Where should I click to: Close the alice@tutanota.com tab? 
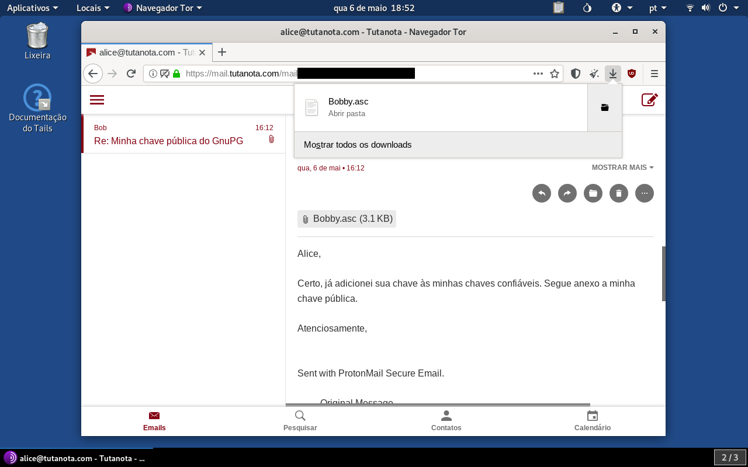click(x=202, y=52)
